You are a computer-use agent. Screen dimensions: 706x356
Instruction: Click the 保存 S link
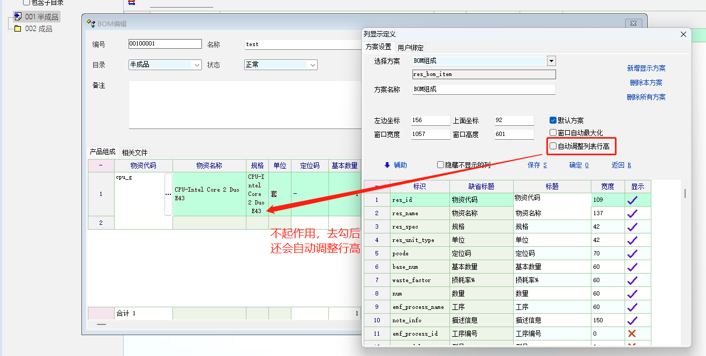pos(537,165)
